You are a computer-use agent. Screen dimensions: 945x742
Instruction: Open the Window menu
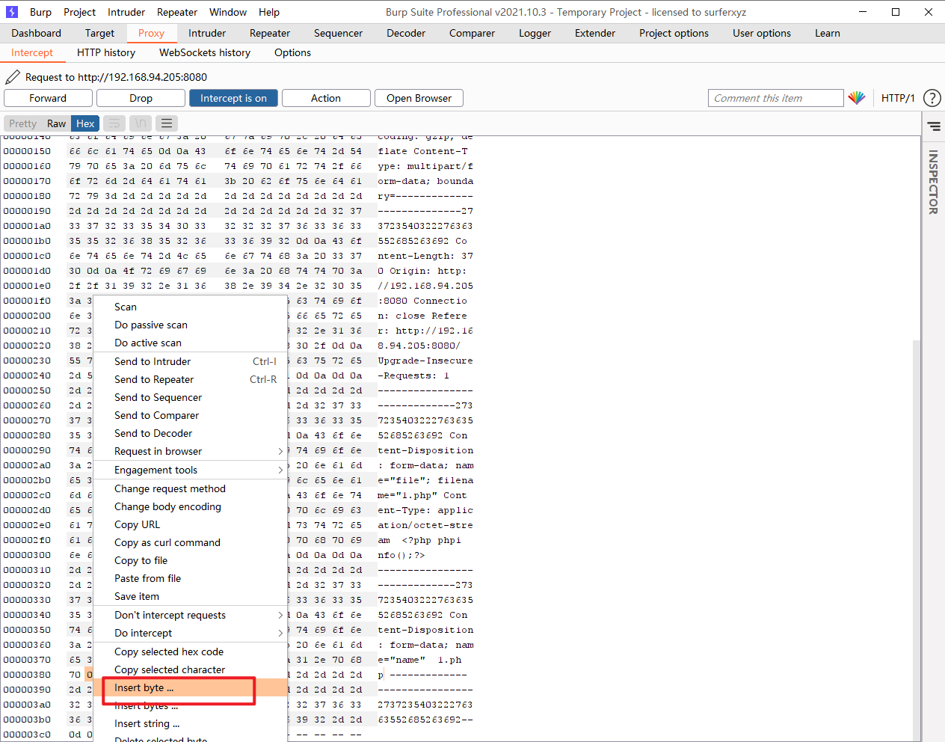coord(228,12)
